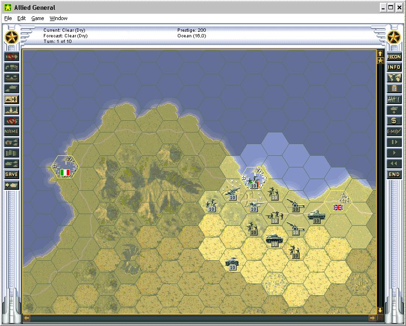Image resolution: width=406 pixels, height=326 pixels.
Task: Click the END turn button
Action: (x=394, y=174)
